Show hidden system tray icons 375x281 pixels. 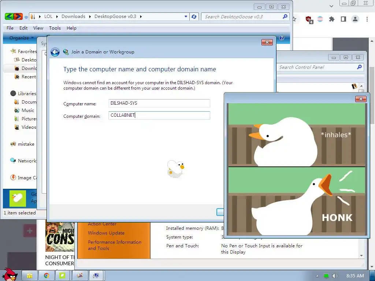(318, 276)
